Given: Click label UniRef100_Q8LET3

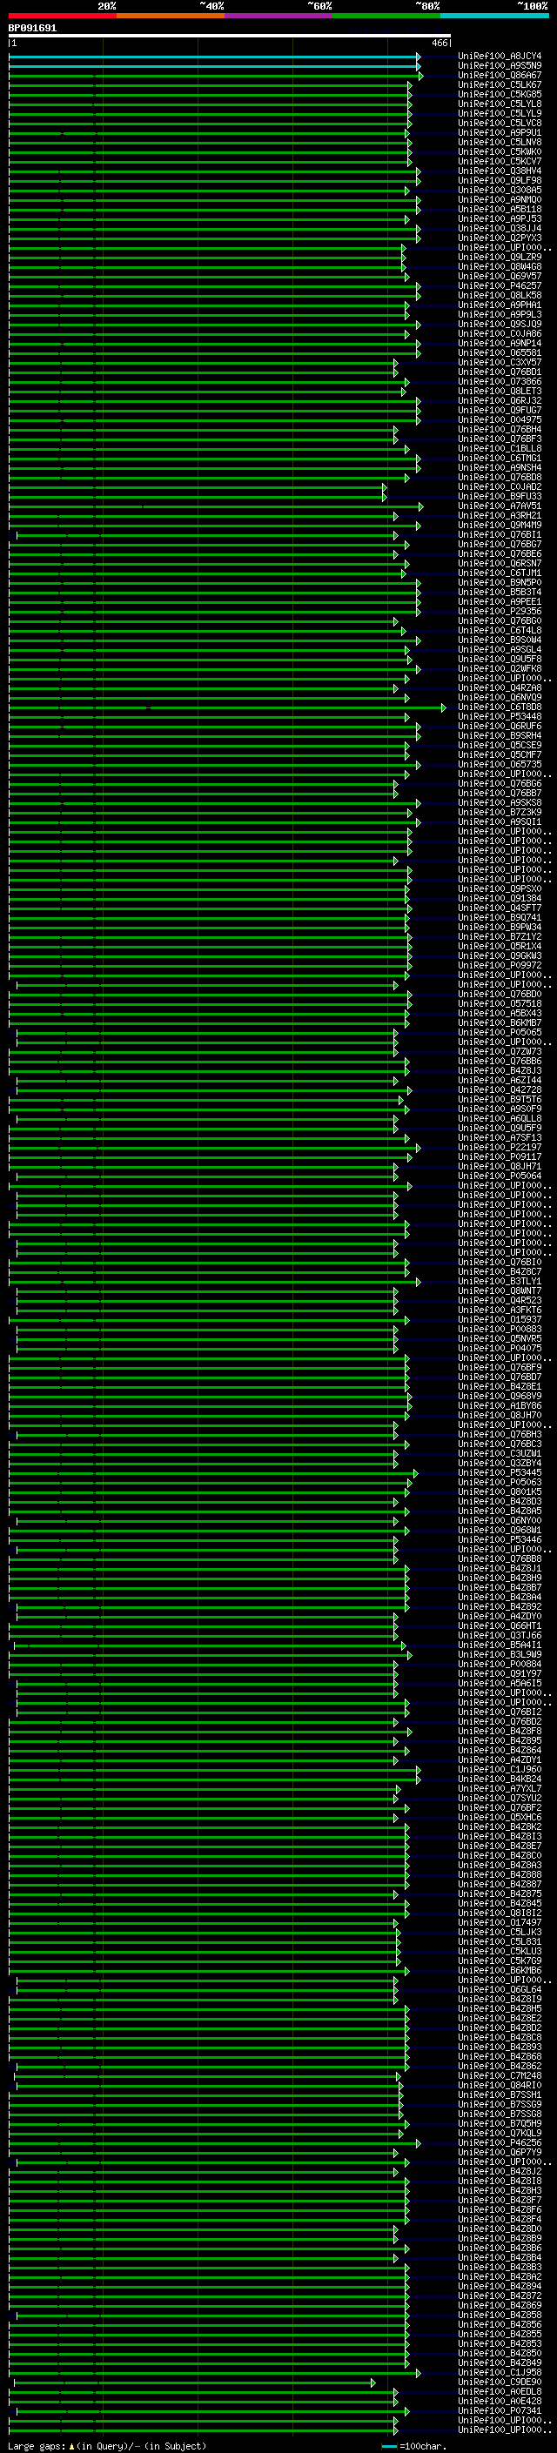Looking at the screenshot, I should pos(500,392).
